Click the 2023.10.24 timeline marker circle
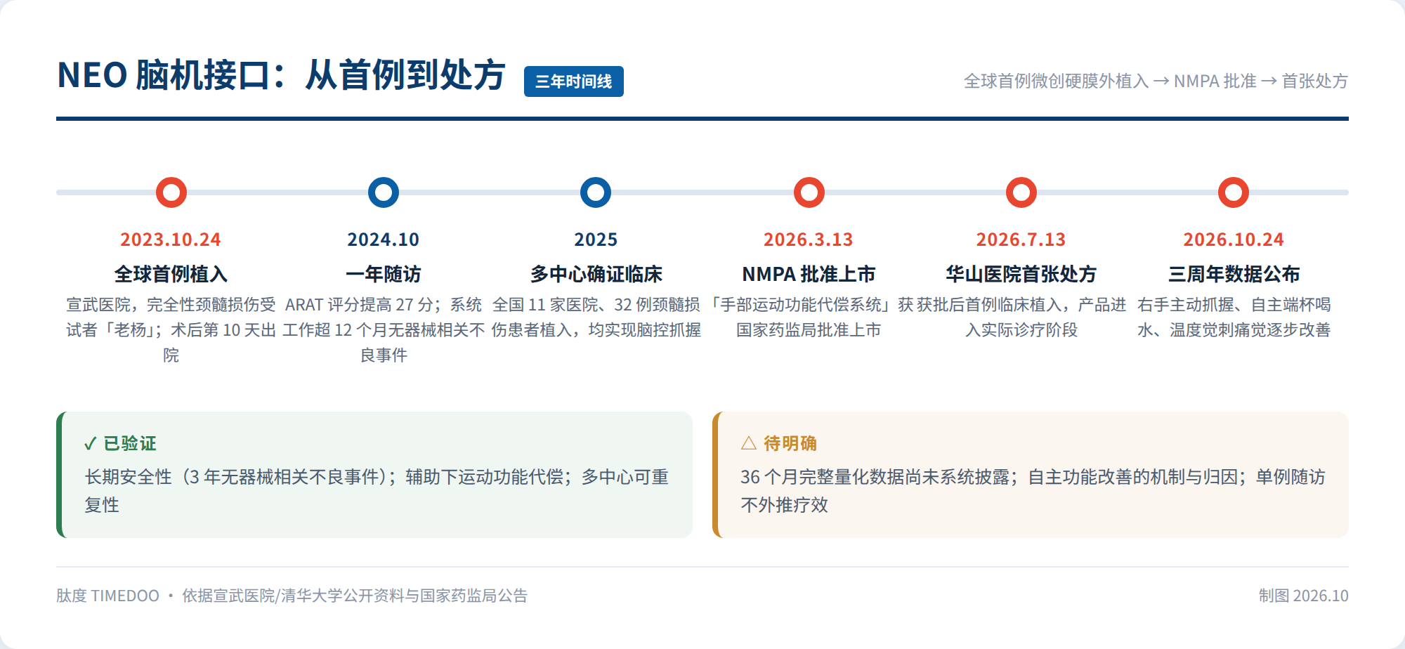 171,192
